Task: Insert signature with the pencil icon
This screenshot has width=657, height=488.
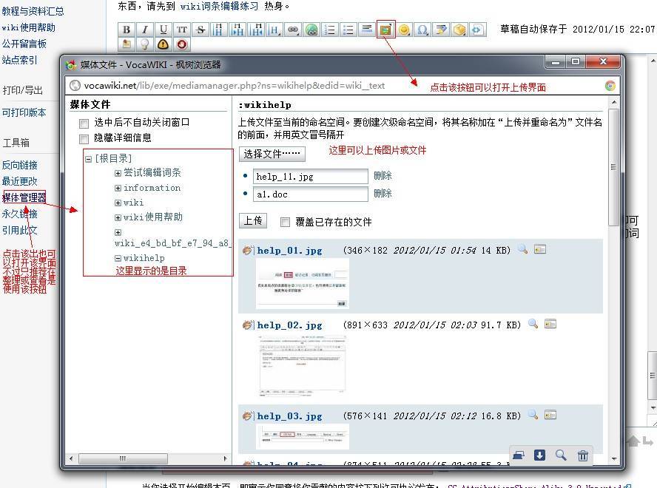Action: tap(441, 30)
